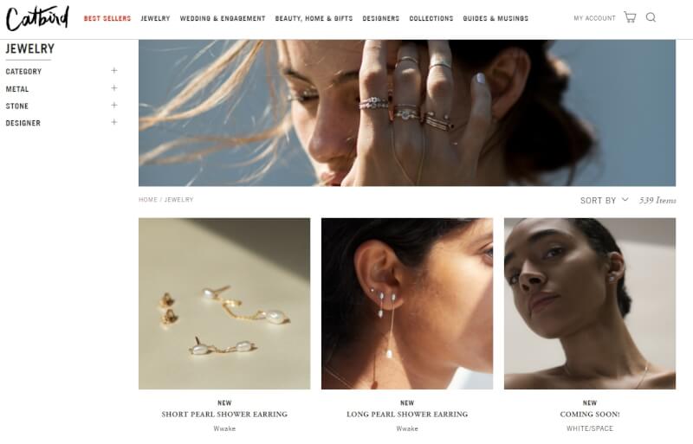This screenshot has width=693, height=444.
Task: Open the shopping cart icon
Action: (x=630, y=17)
